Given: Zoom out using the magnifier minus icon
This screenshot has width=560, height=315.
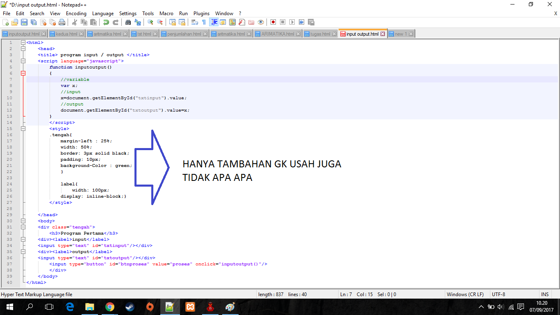Looking at the screenshot, I should (160, 22).
